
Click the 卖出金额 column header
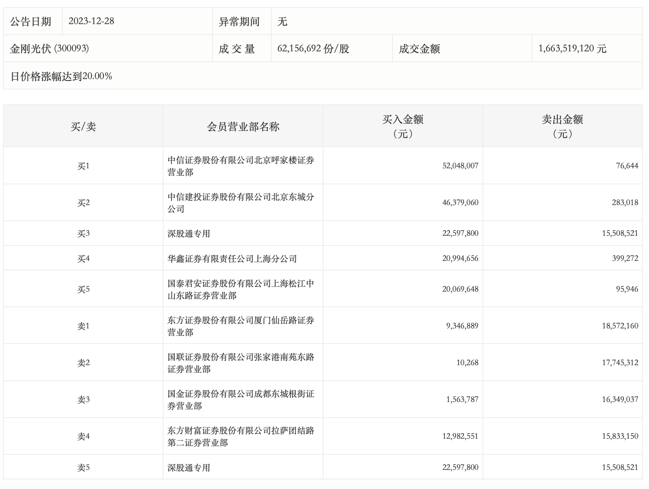click(562, 126)
